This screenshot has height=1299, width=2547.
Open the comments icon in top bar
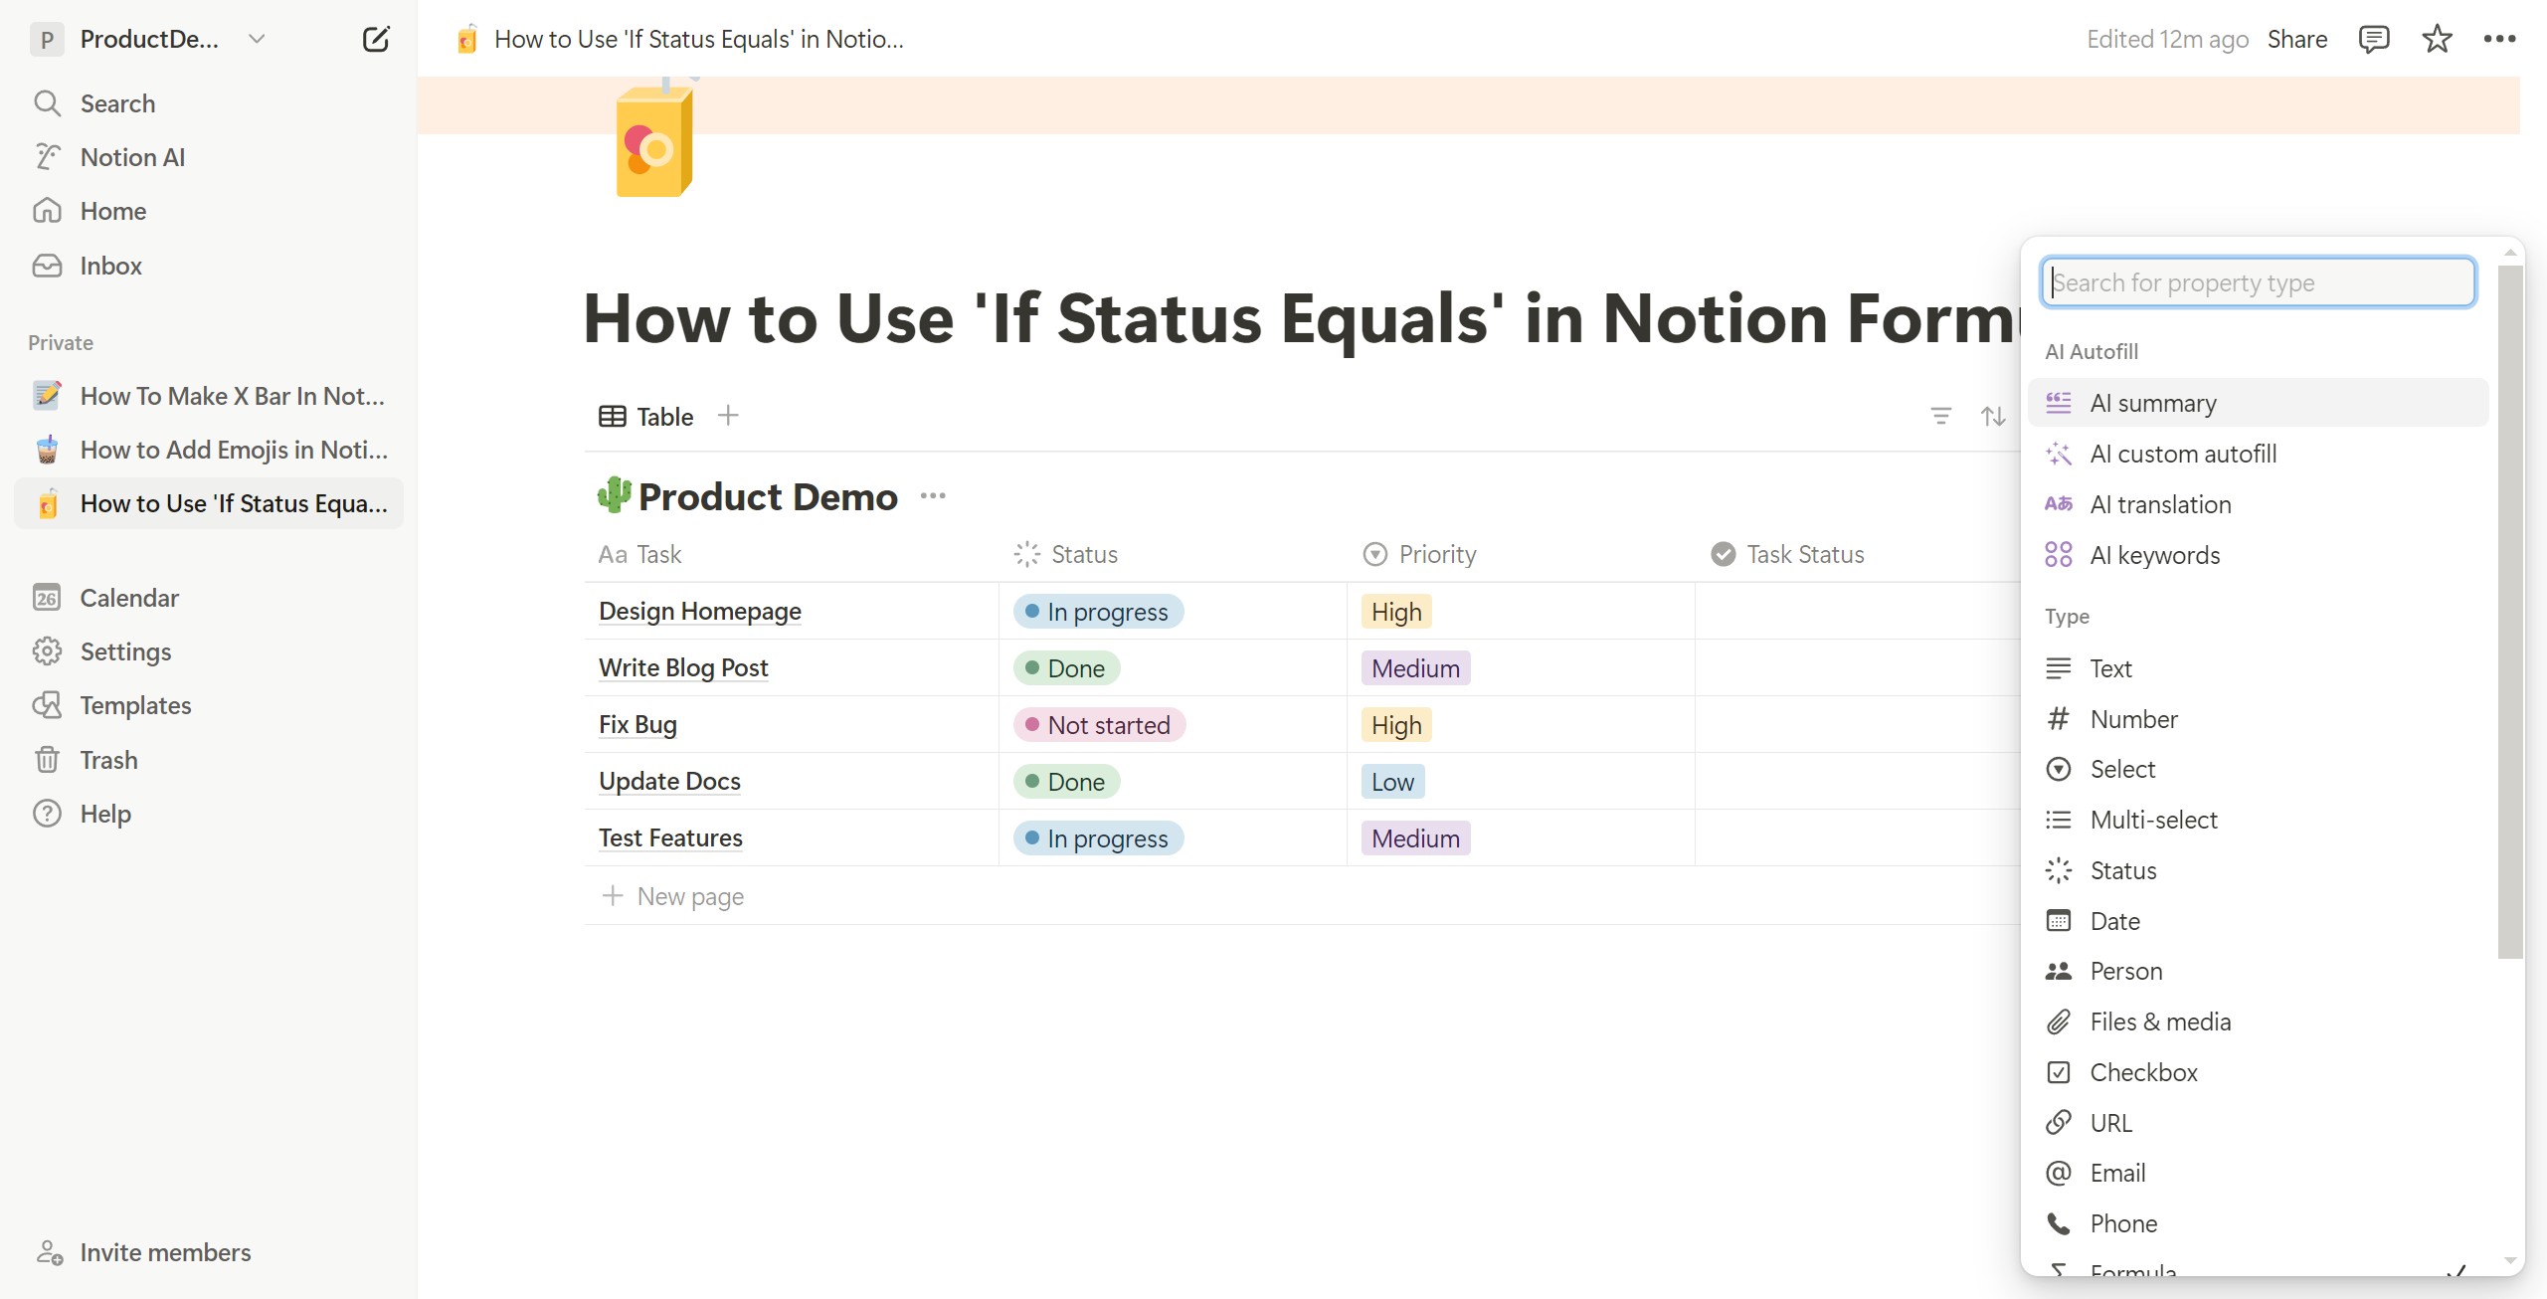coord(2373,39)
